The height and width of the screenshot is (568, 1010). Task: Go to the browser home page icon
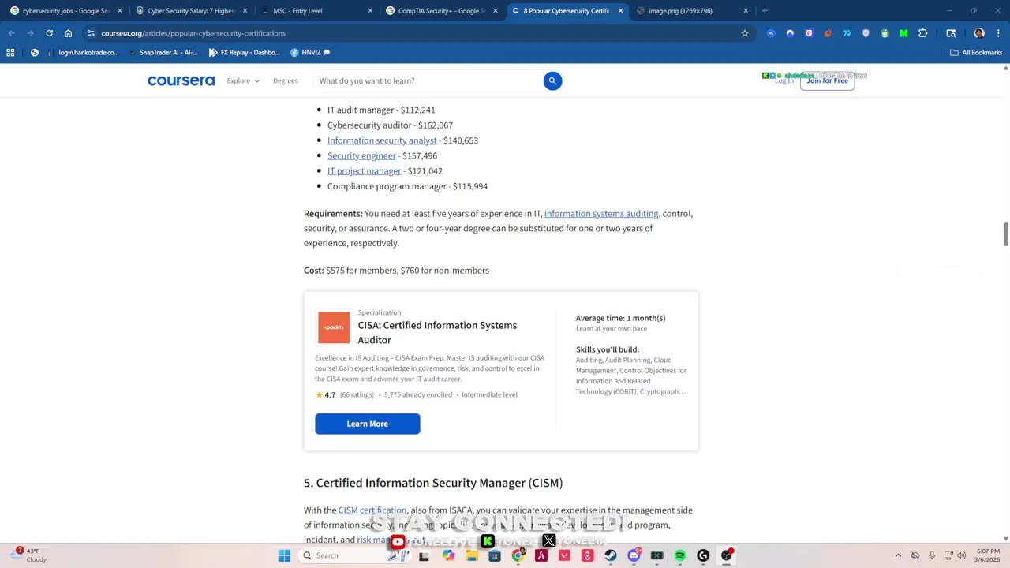click(x=68, y=33)
